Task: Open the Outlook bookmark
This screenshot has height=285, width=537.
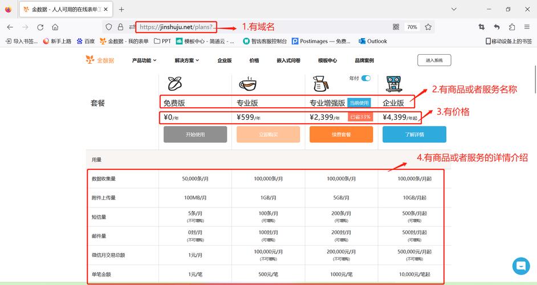Action: 373,41
